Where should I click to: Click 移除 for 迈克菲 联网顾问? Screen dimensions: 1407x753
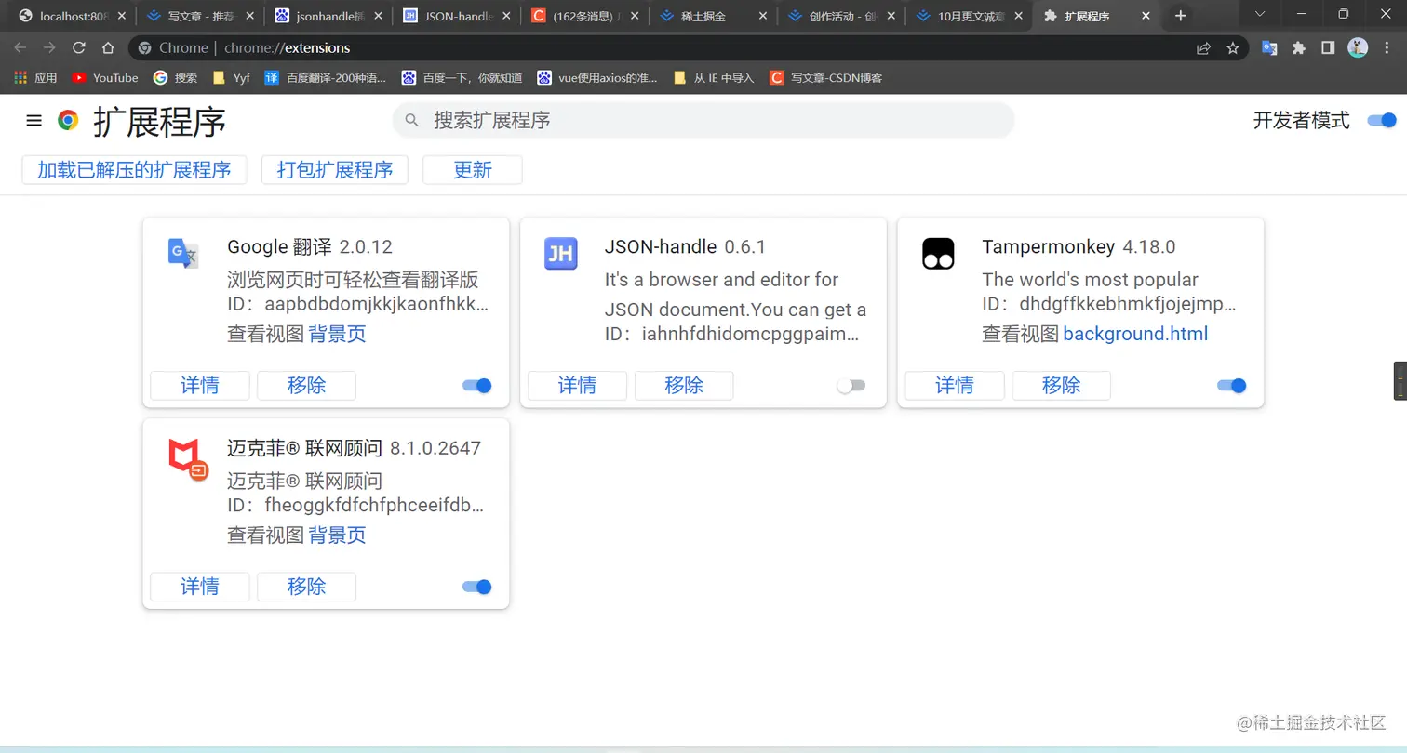[306, 587]
